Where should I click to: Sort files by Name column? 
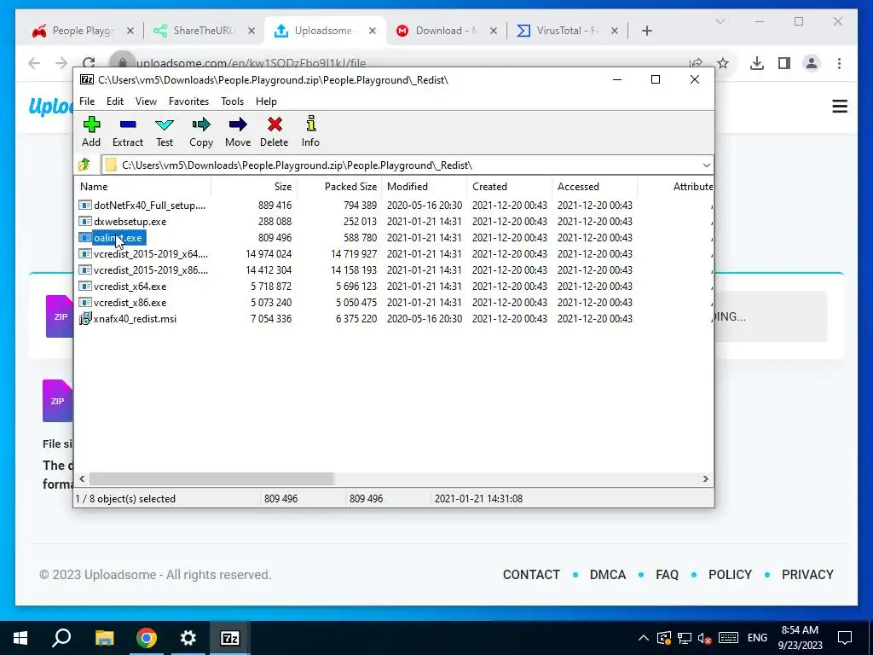click(142, 187)
